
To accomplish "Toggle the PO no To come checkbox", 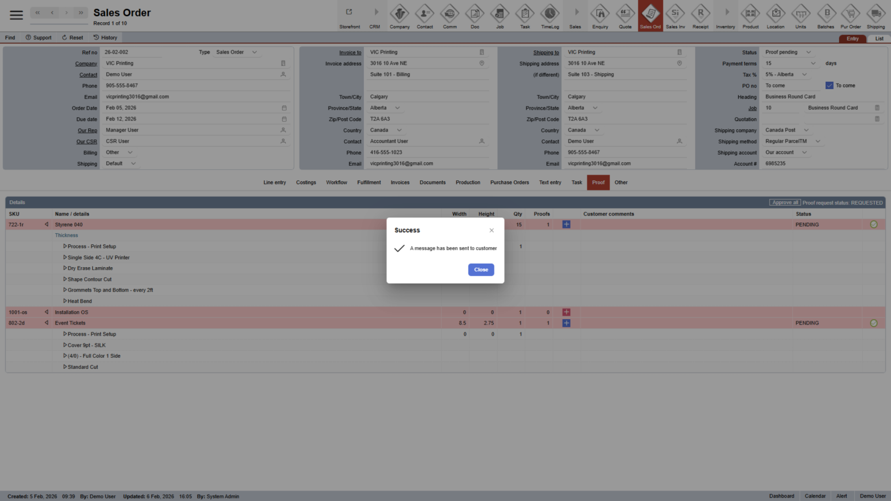I will coord(829,85).
